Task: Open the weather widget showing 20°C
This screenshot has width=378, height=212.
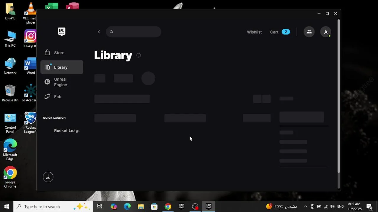Action: [282, 206]
